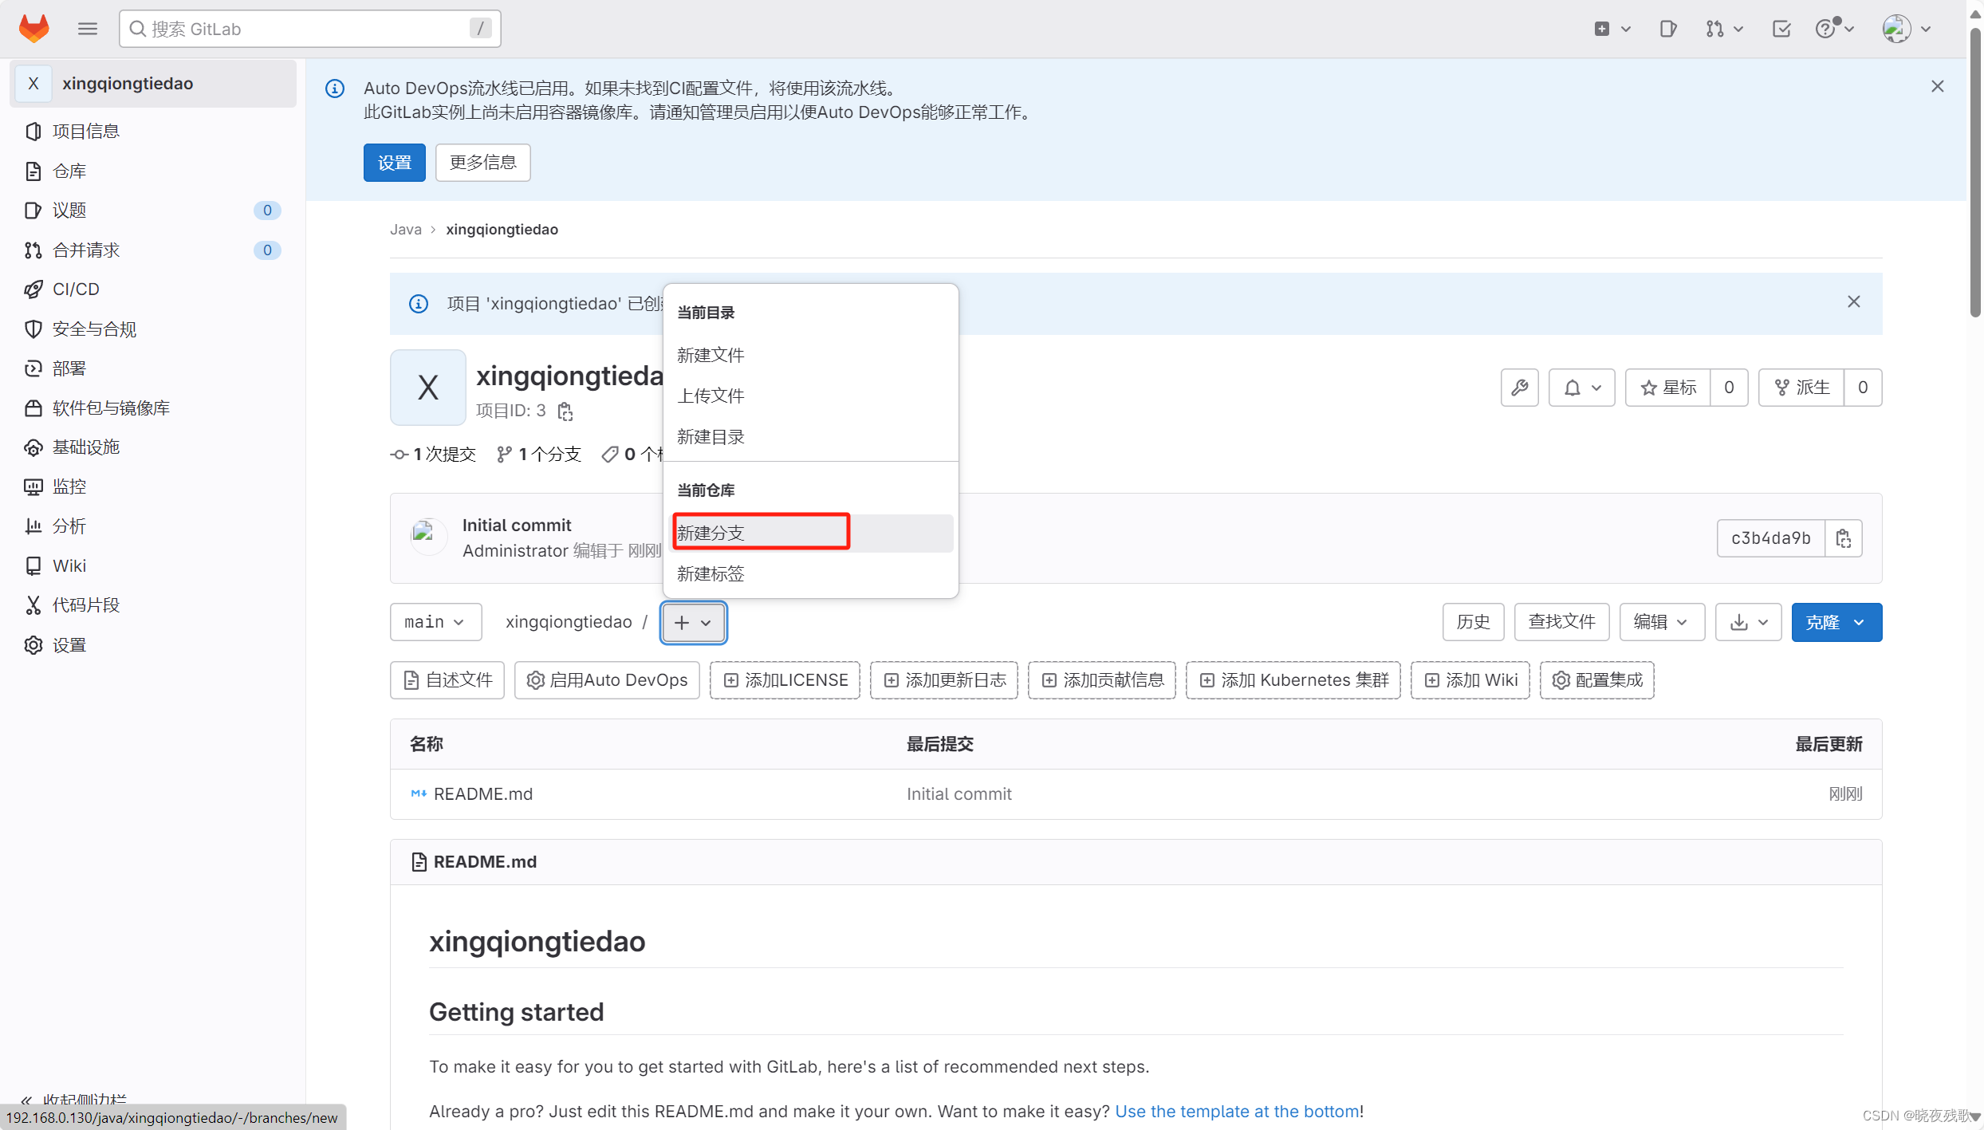The width and height of the screenshot is (1984, 1130).
Task: Click 添加 Kubernetes 集群 button
Action: [1293, 680]
